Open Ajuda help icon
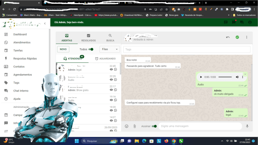The width and height of the screenshot is (258, 145). pyautogui.click(x=6, y=99)
